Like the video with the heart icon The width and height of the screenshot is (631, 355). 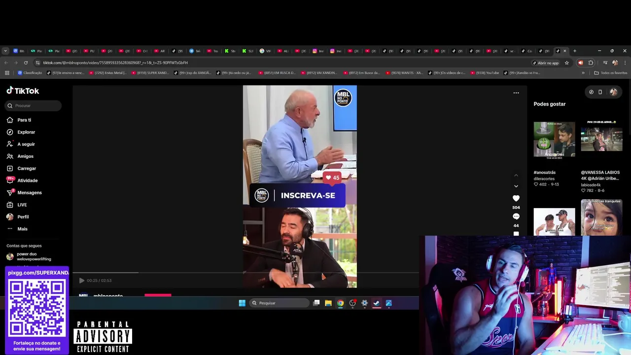(516, 198)
